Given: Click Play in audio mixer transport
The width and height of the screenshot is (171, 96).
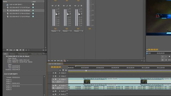Looking at the screenshot, I should (55, 61).
